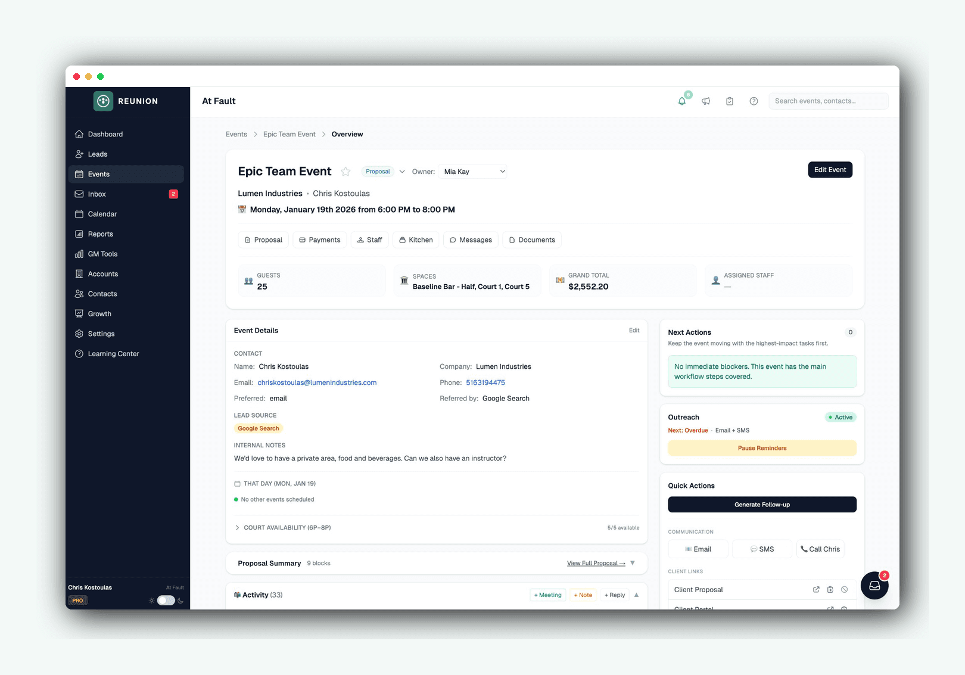
Task: Click the phone number 5163194475
Action: [485, 382]
